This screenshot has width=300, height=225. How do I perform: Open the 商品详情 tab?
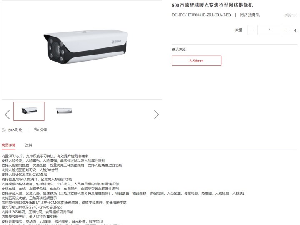click(x=8, y=145)
